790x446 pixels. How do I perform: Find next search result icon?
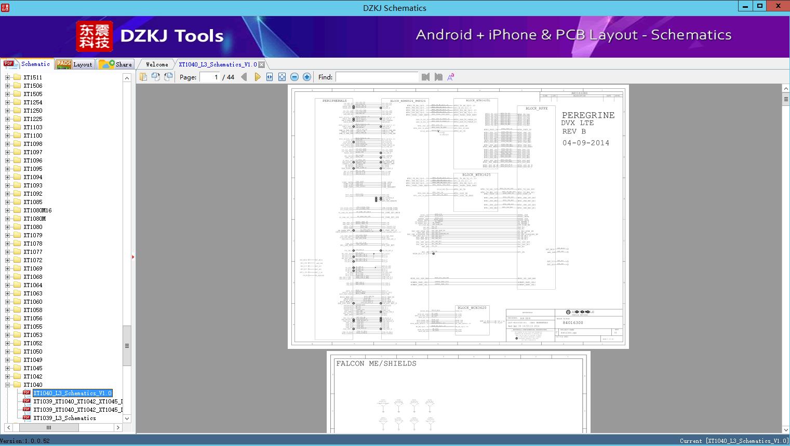point(438,77)
